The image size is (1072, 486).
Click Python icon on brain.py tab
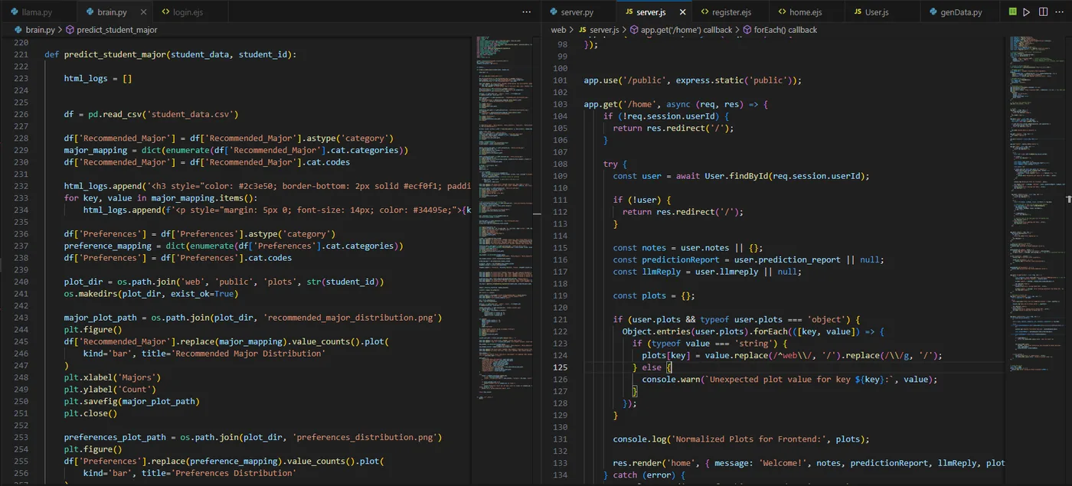point(90,12)
